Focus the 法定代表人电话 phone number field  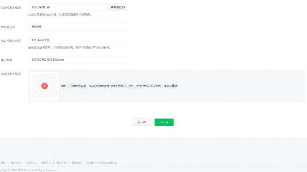[68, 7]
